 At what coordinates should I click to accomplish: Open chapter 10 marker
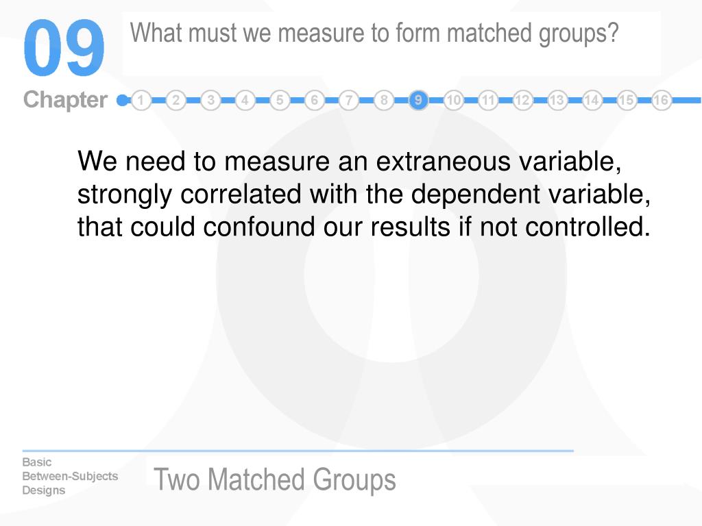(x=453, y=100)
